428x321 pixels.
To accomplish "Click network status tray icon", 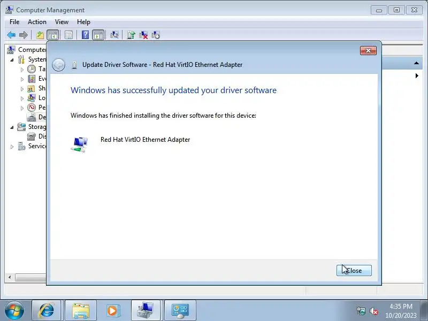I will click(361, 311).
